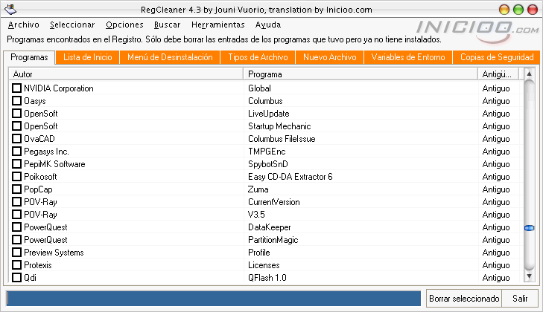Click the Licenses program cell
This screenshot has height=312, width=543.
264,265
